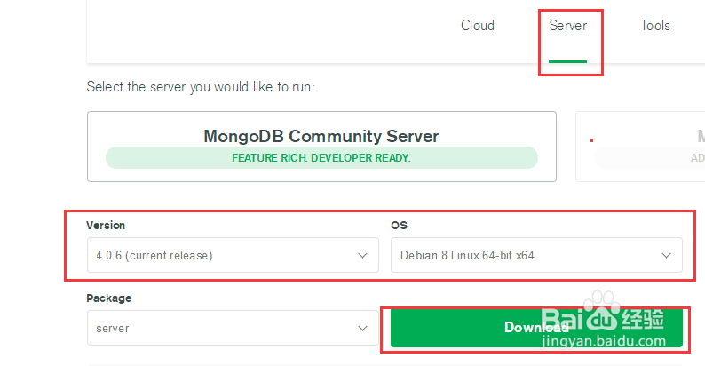The height and width of the screenshot is (366, 705).
Task: Click the MongoDB Community Server heading text
Action: (x=321, y=137)
